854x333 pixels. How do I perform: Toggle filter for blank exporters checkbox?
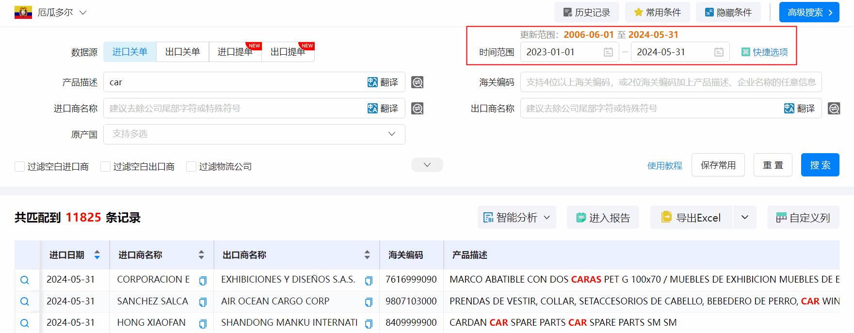coord(105,167)
